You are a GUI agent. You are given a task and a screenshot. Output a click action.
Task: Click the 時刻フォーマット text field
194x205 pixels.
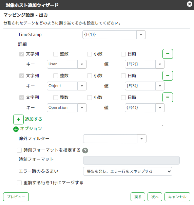[131, 160]
